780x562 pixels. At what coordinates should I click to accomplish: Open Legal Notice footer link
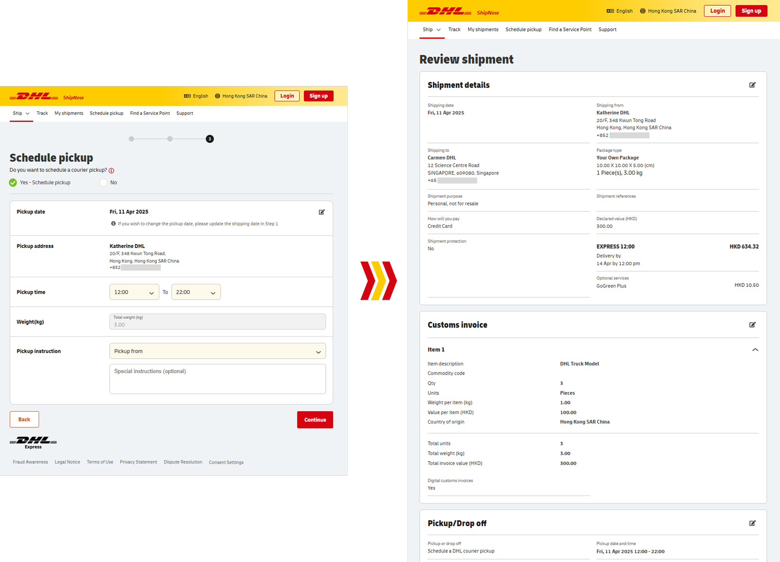pos(67,462)
